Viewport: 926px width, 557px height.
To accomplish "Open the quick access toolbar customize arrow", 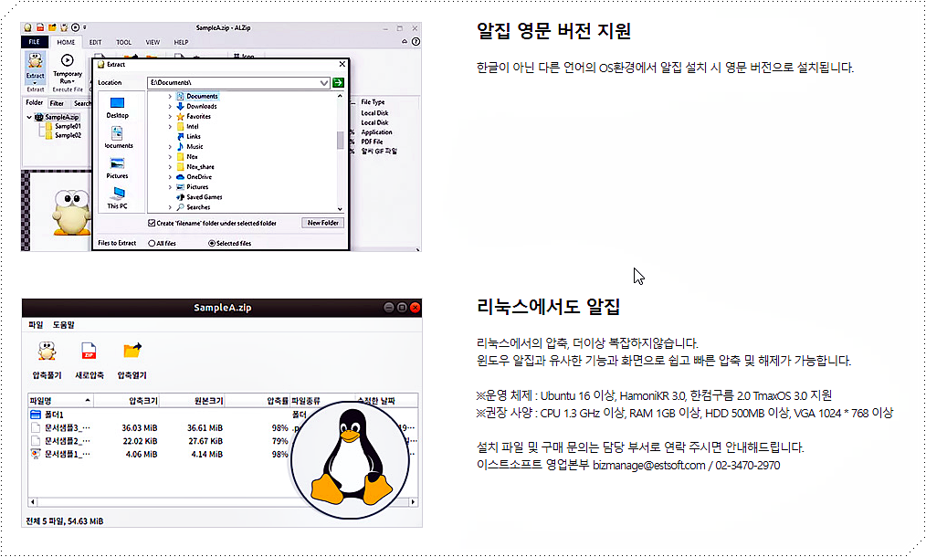I will tap(84, 27).
